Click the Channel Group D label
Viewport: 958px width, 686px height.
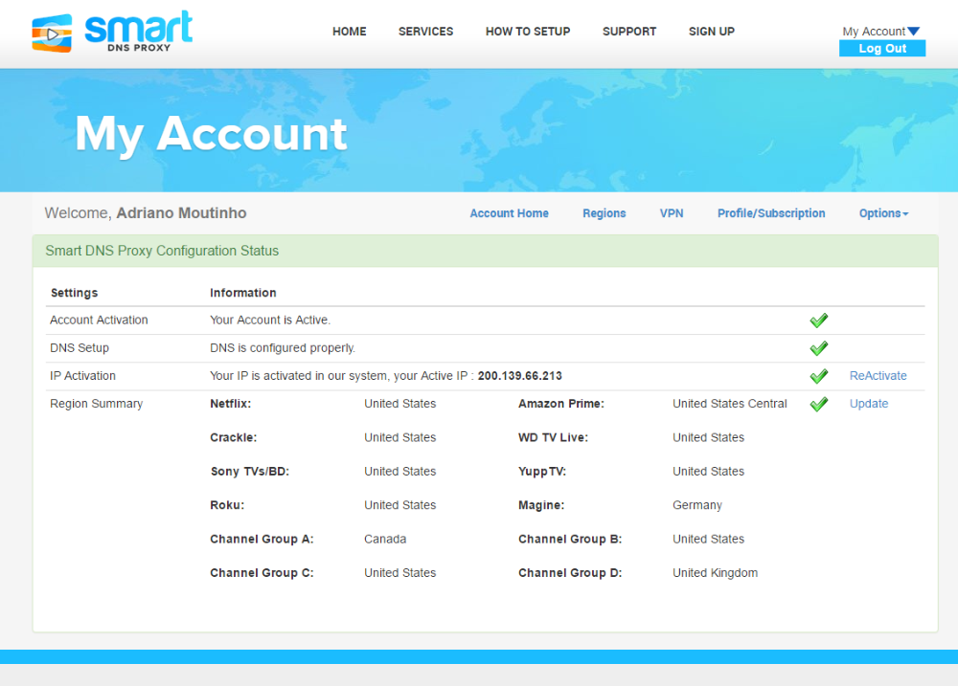click(x=570, y=573)
